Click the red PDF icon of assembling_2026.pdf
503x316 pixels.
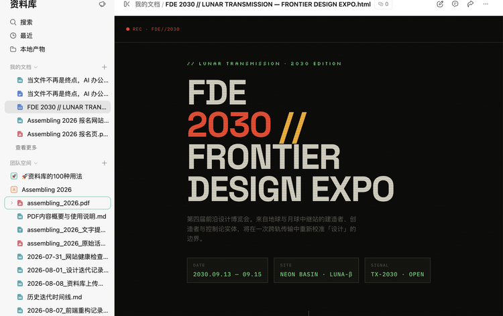(x=20, y=203)
